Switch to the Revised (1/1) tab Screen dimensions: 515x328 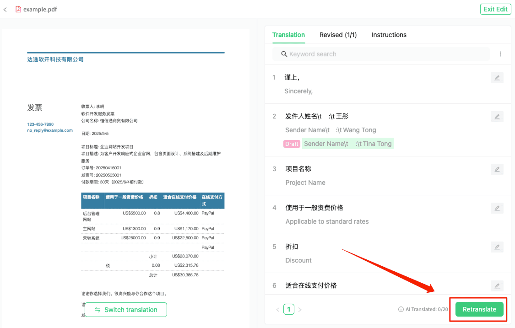tap(338, 35)
